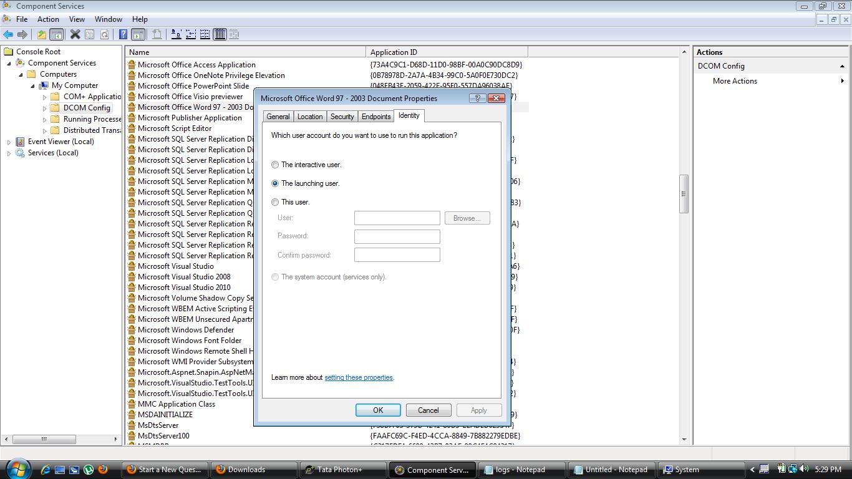Click the Name column header
Image resolution: width=852 pixels, height=479 pixels.
[246, 52]
